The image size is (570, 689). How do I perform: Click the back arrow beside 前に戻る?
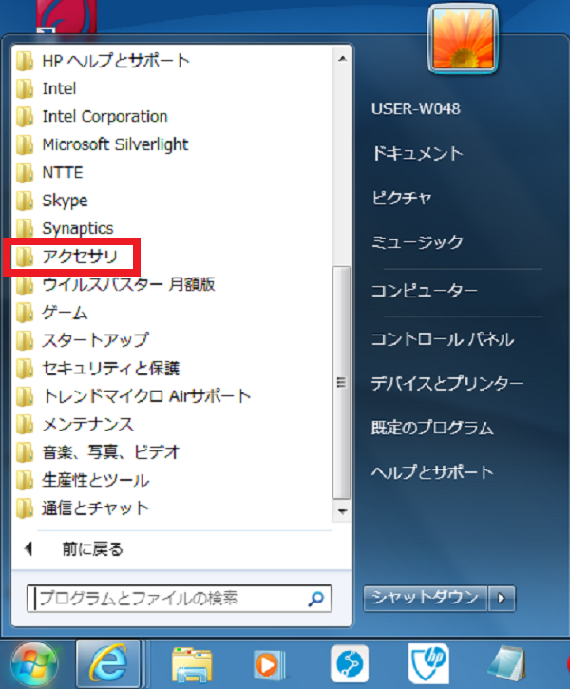29,548
